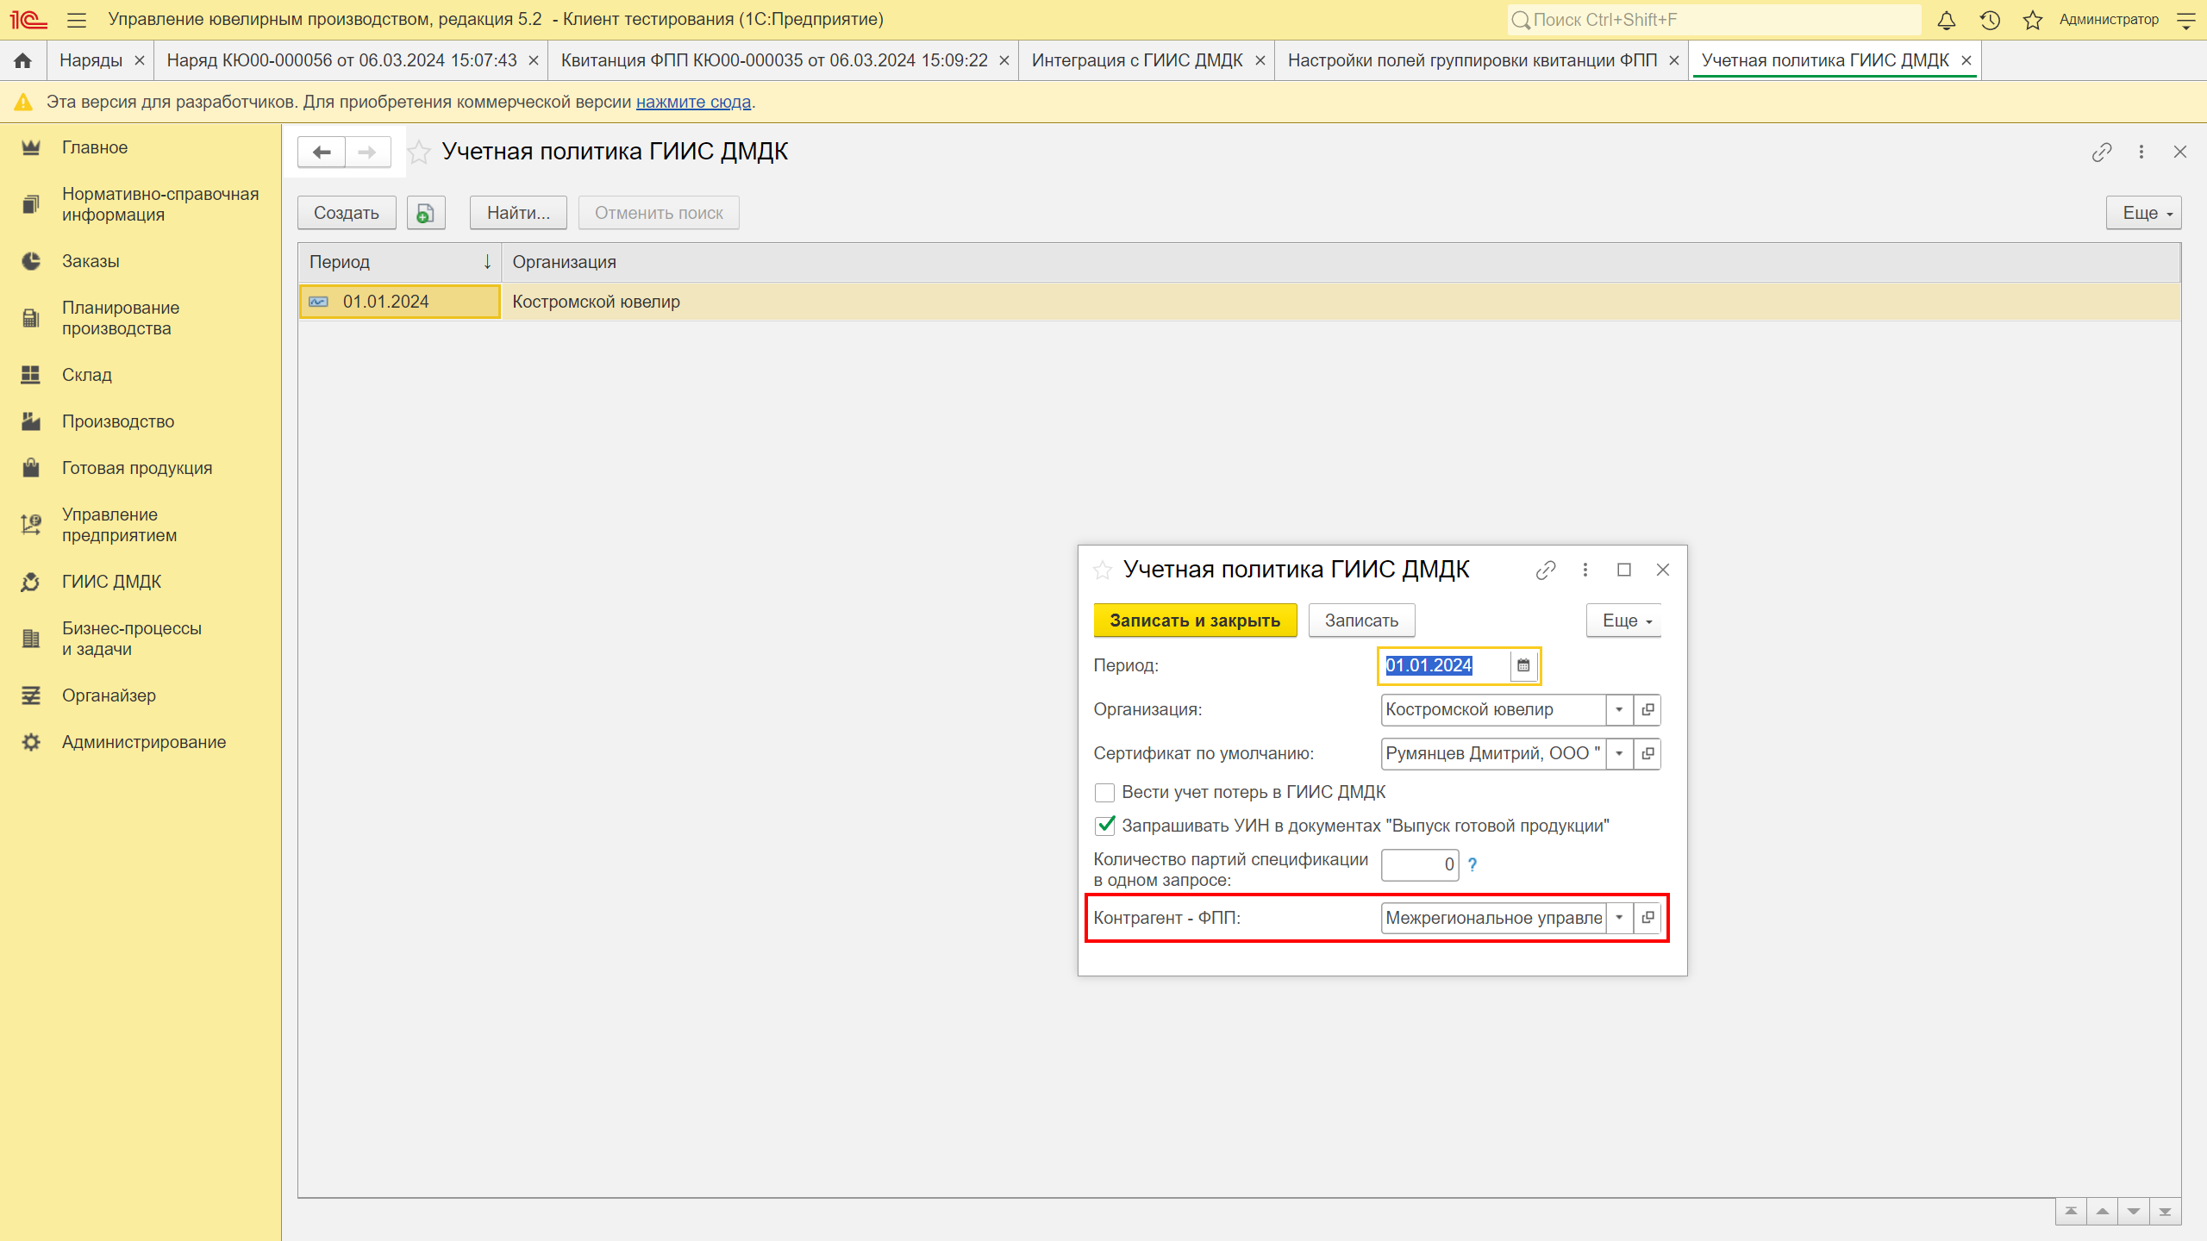Get link icon in dialog header
This screenshot has height=1241, width=2207.
(1546, 570)
